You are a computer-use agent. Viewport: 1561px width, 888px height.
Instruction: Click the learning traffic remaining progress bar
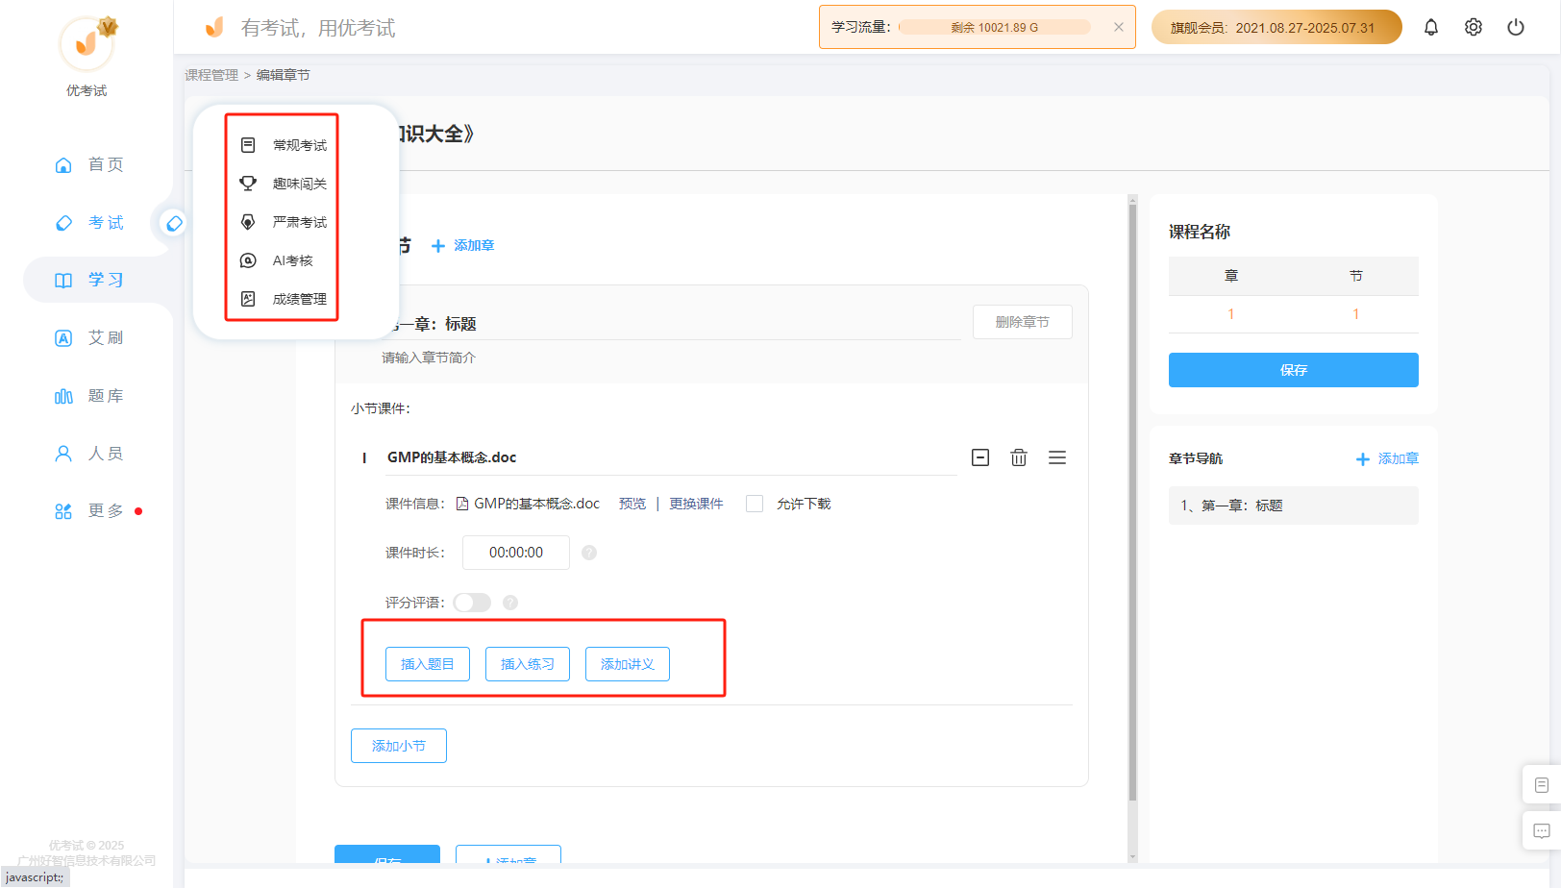(995, 27)
